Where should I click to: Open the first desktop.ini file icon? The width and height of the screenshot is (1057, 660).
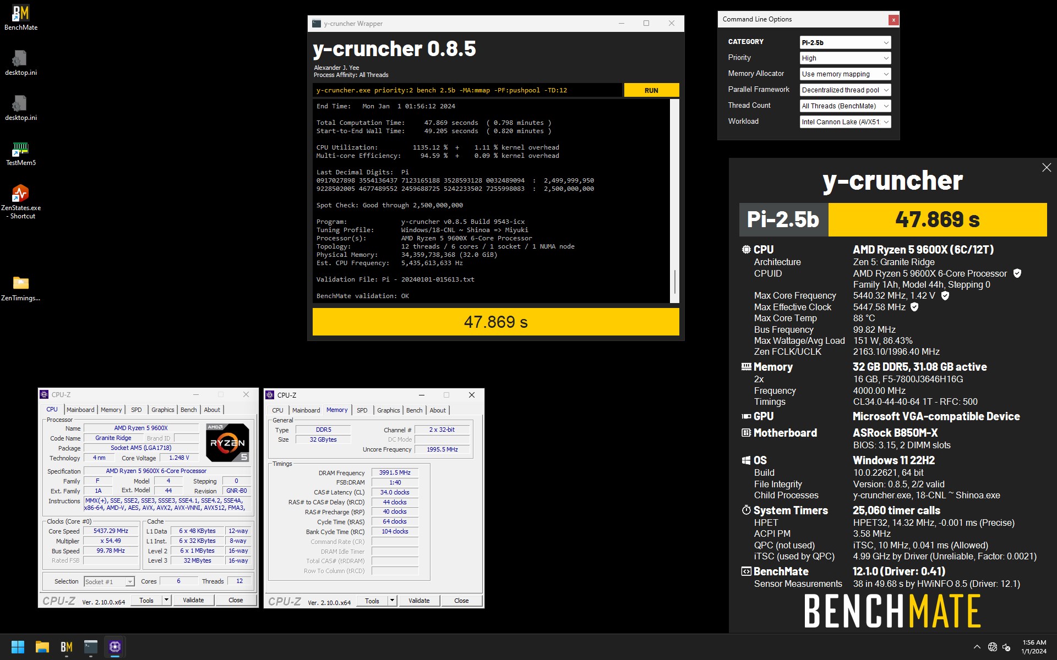(x=21, y=63)
